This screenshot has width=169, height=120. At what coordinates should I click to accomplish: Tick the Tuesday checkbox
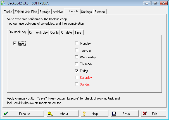click(x=77, y=50)
